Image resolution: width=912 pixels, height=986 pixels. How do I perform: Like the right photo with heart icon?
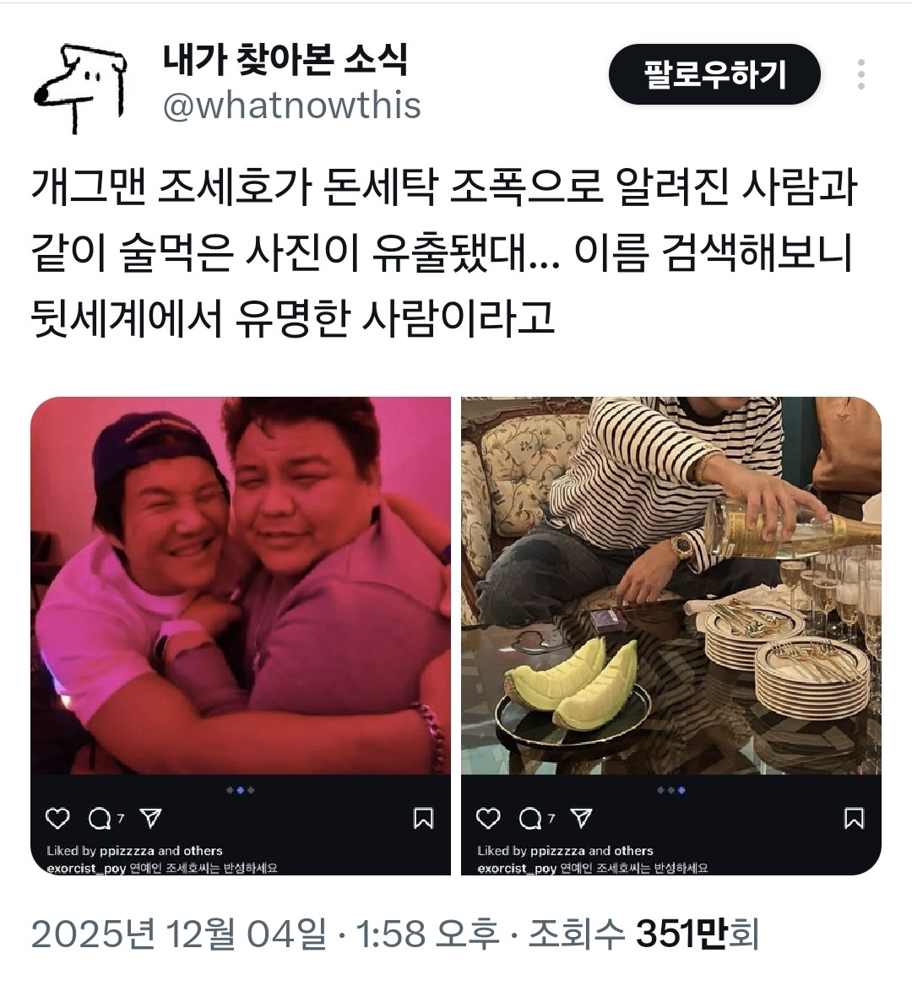(488, 818)
